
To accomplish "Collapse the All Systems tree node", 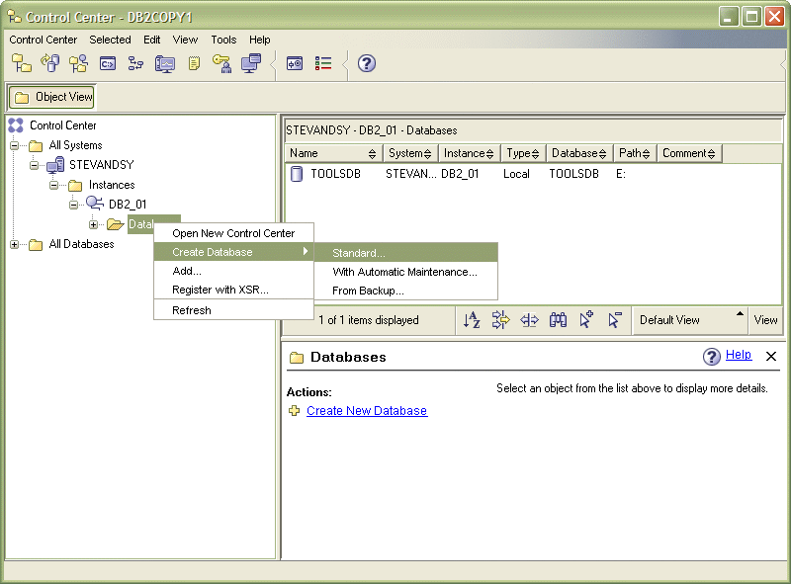I will tap(14, 145).
